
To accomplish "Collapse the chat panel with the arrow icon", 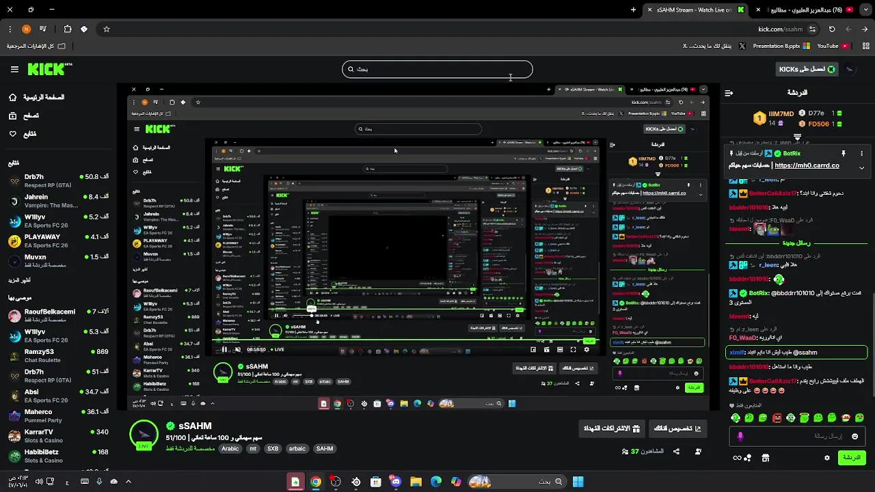I will tap(729, 93).
